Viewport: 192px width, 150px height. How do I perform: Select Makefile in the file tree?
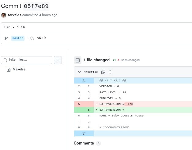(x=19, y=69)
